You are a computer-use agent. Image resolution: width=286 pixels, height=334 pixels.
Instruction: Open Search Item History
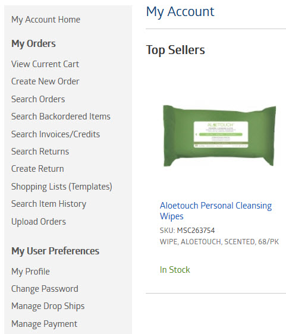[x=49, y=204]
